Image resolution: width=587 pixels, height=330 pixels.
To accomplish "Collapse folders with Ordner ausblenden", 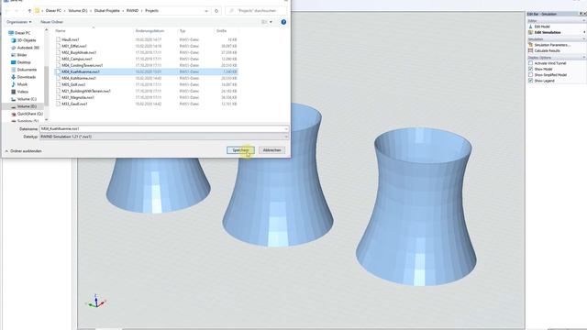I will [23, 151].
